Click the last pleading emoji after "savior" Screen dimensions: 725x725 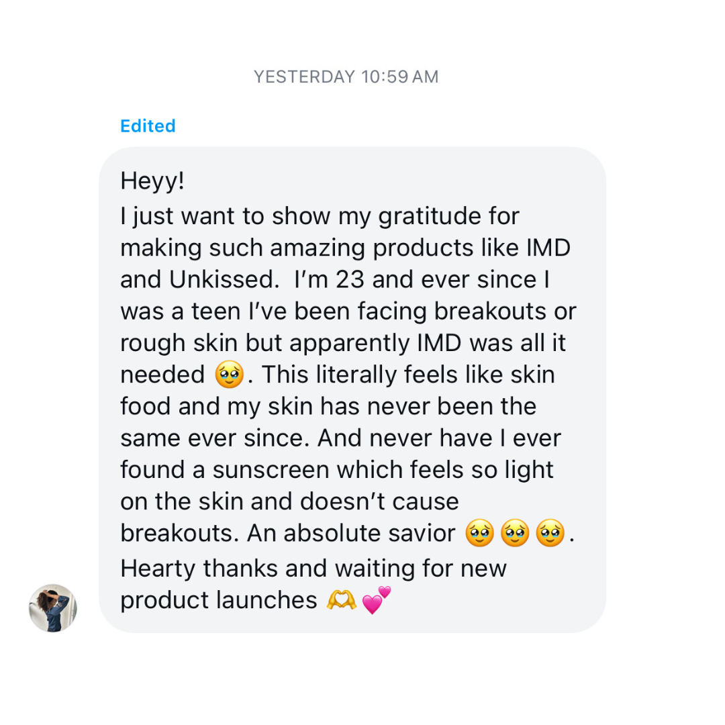(550, 534)
